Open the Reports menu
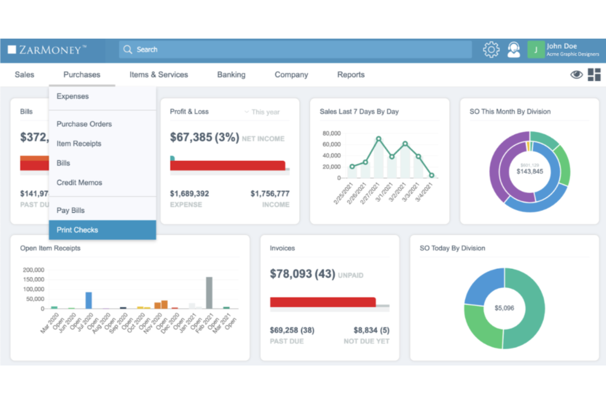Screen dimensions: 606x404 pyautogui.click(x=350, y=74)
